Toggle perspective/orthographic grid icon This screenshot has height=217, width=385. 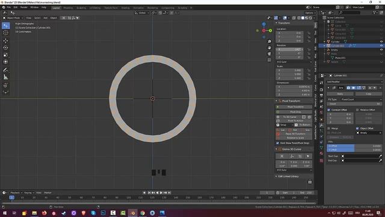point(269,60)
